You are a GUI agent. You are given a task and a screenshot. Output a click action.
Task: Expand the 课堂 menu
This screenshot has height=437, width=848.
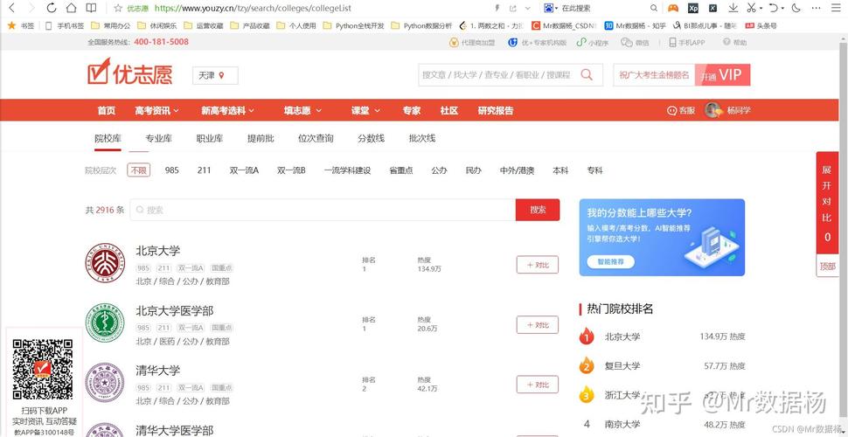pyautogui.click(x=365, y=110)
